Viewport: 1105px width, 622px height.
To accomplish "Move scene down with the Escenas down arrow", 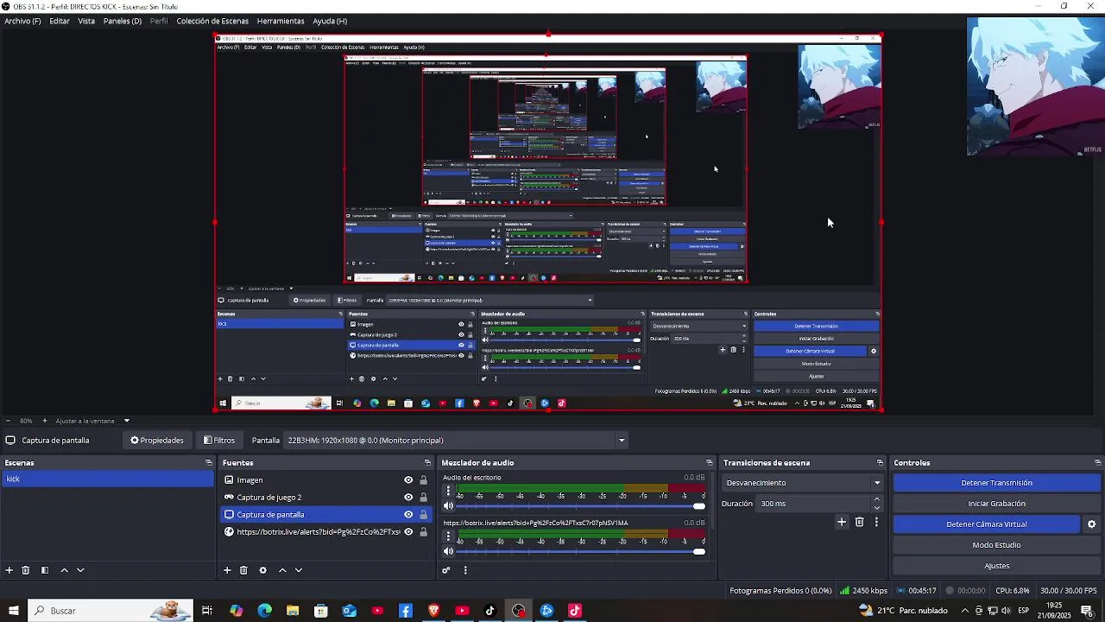I will click(80, 570).
